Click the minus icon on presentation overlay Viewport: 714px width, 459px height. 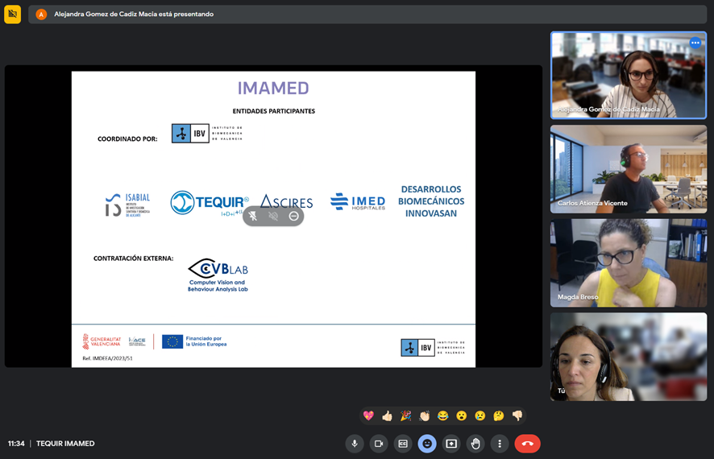point(293,216)
